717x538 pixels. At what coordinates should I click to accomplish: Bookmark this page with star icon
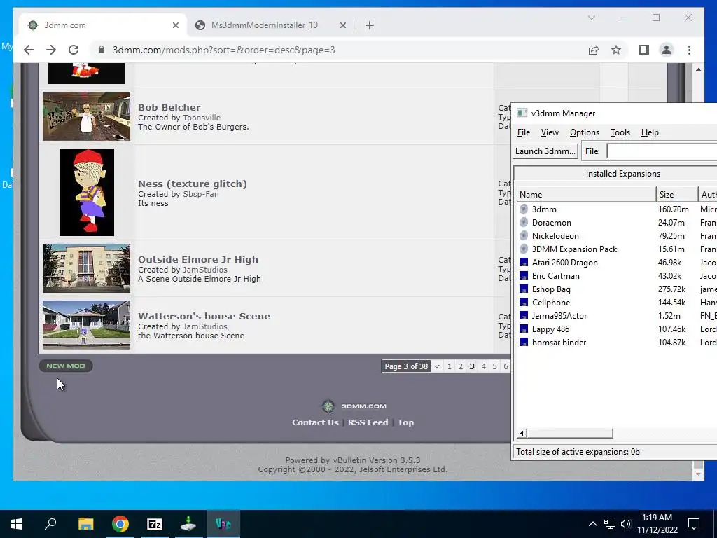pos(616,50)
